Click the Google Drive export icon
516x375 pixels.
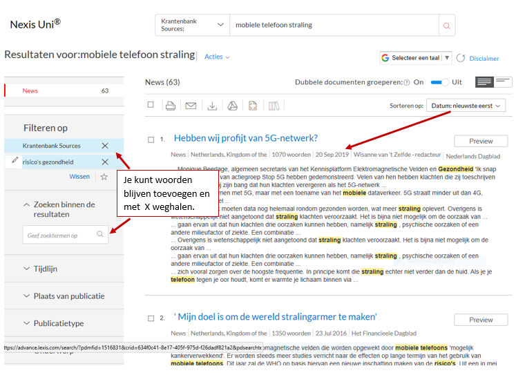[233, 106]
